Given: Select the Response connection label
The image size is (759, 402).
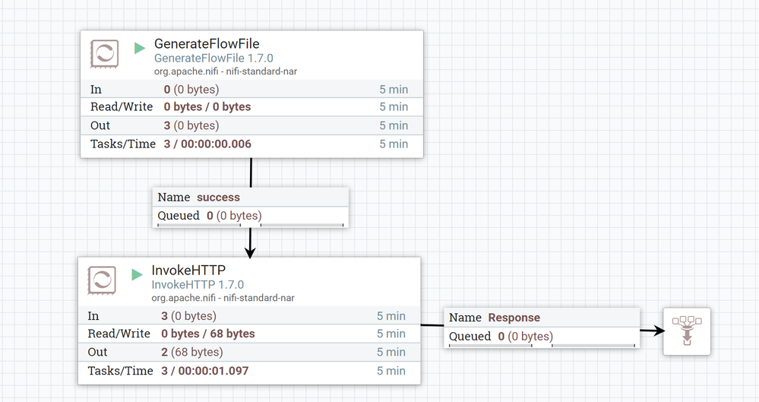Looking at the screenshot, I should [514, 318].
